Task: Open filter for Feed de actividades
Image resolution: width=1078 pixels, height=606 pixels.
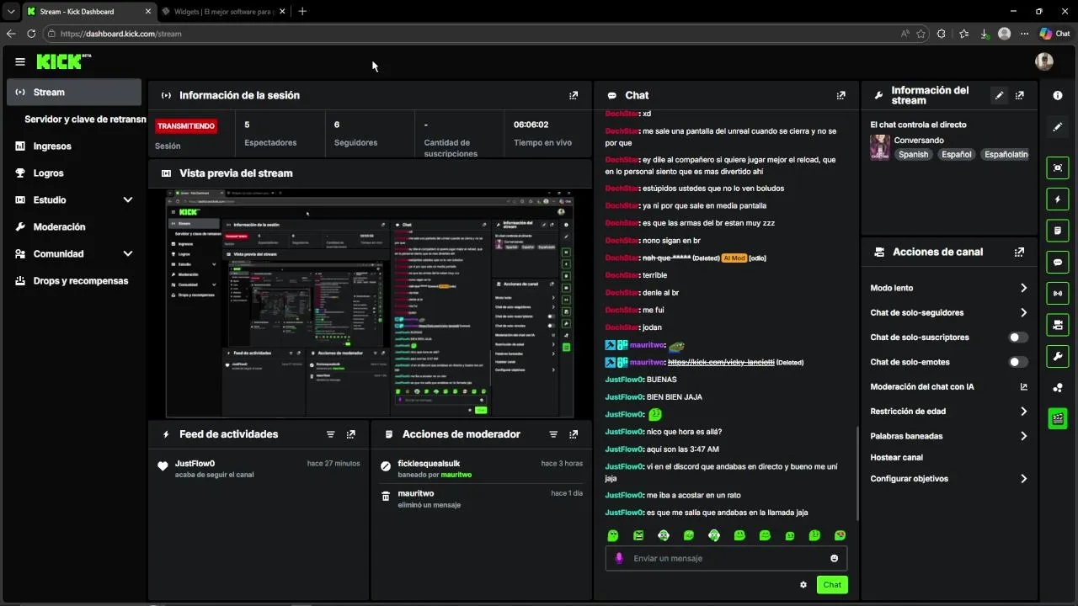Action: click(331, 434)
